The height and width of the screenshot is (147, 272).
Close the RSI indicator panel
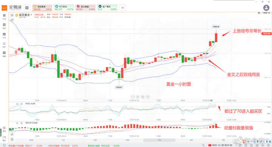tap(17, 104)
